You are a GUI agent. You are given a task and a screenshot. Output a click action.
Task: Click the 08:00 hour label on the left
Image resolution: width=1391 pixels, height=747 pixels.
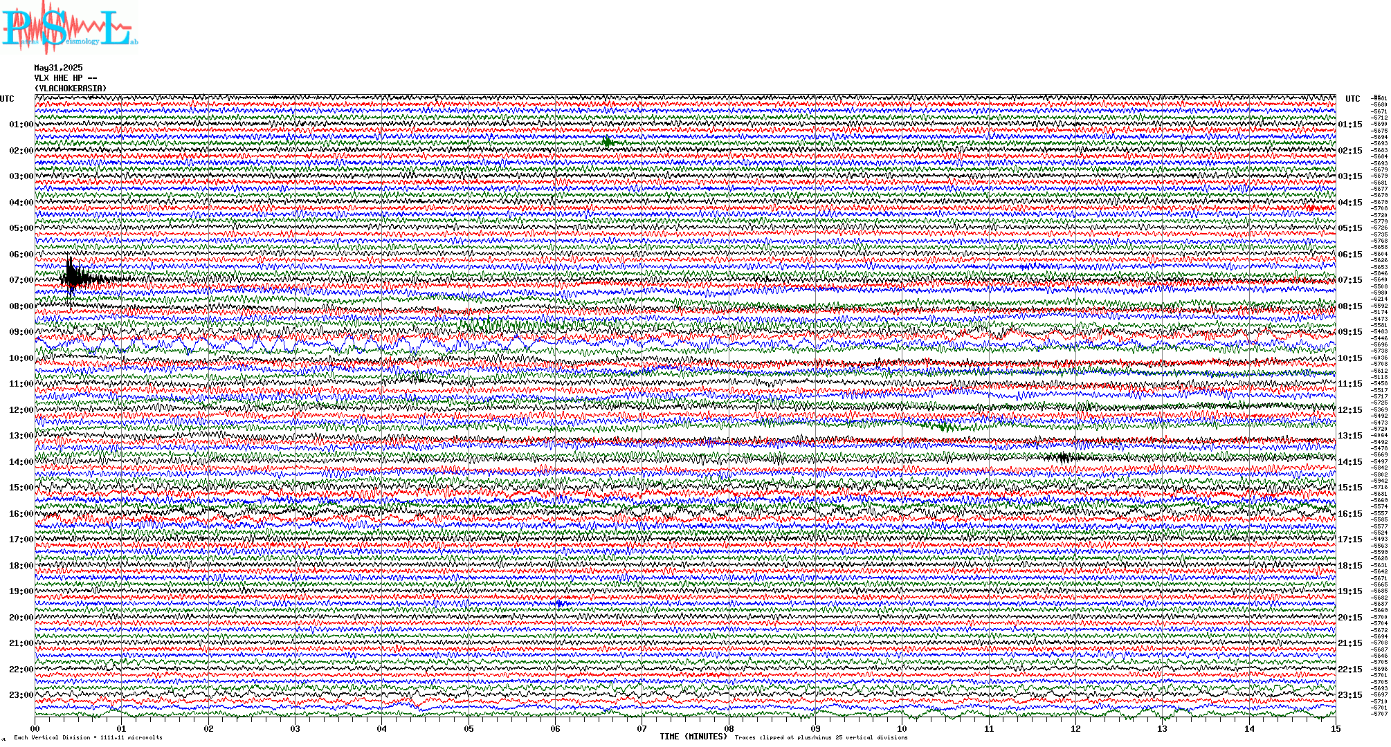point(21,306)
